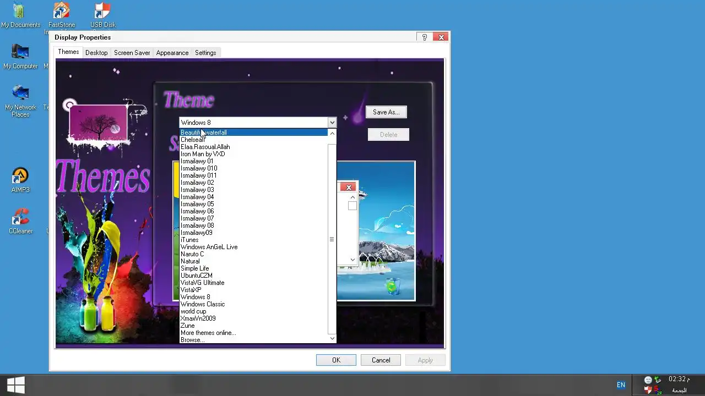The image size is (705, 396).
Task: Click the help question mark button
Action: pyautogui.click(x=424, y=37)
